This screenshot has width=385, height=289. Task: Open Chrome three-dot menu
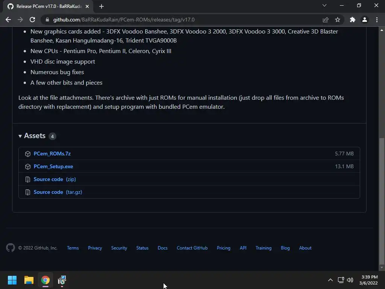tap(377, 20)
